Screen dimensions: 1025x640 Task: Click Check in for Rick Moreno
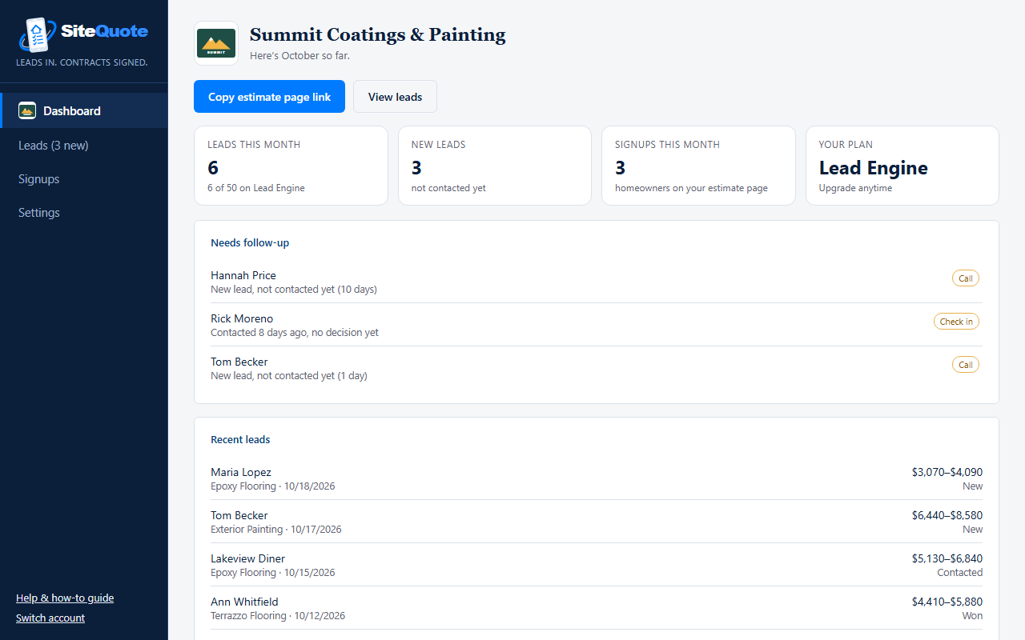956,322
